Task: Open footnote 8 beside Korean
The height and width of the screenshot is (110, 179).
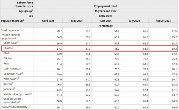Action: [12, 83]
